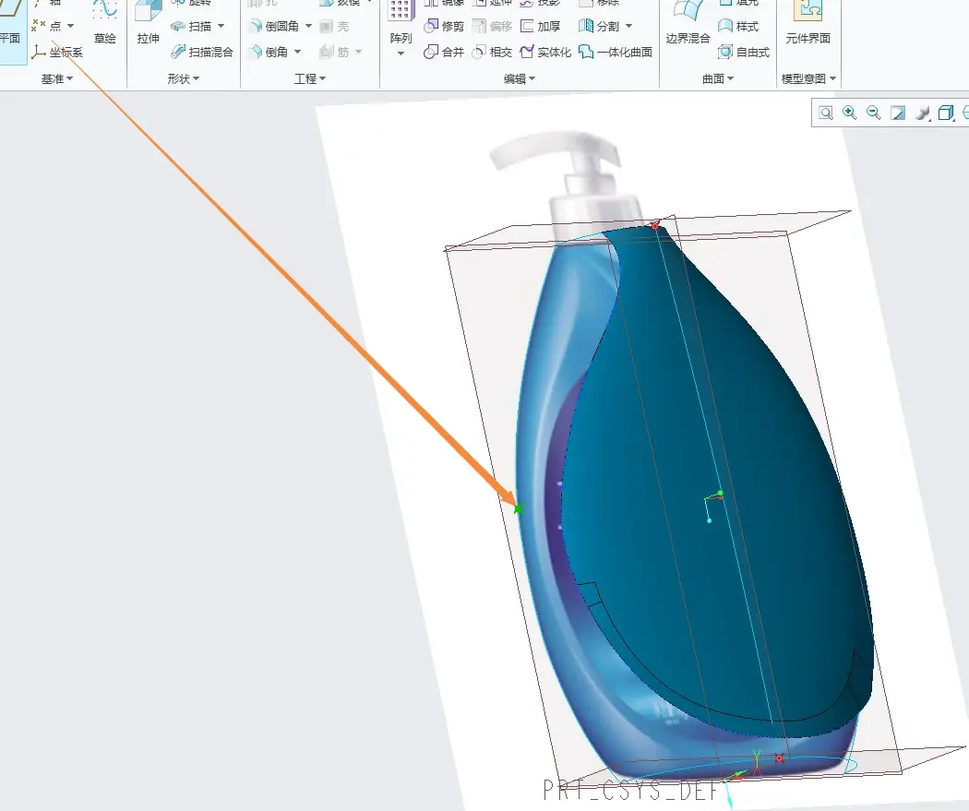Select the green datum point on bottle edge
969x811 pixels.
click(519, 509)
